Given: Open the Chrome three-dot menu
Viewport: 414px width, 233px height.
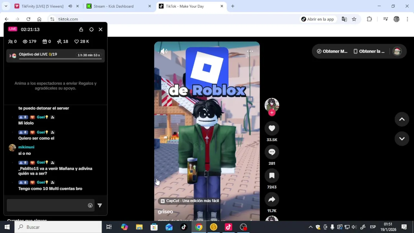Looking at the screenshot, I should pos(407,19).
